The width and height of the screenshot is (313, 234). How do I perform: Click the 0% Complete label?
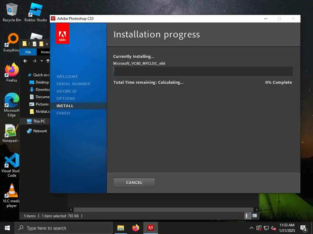278,82
